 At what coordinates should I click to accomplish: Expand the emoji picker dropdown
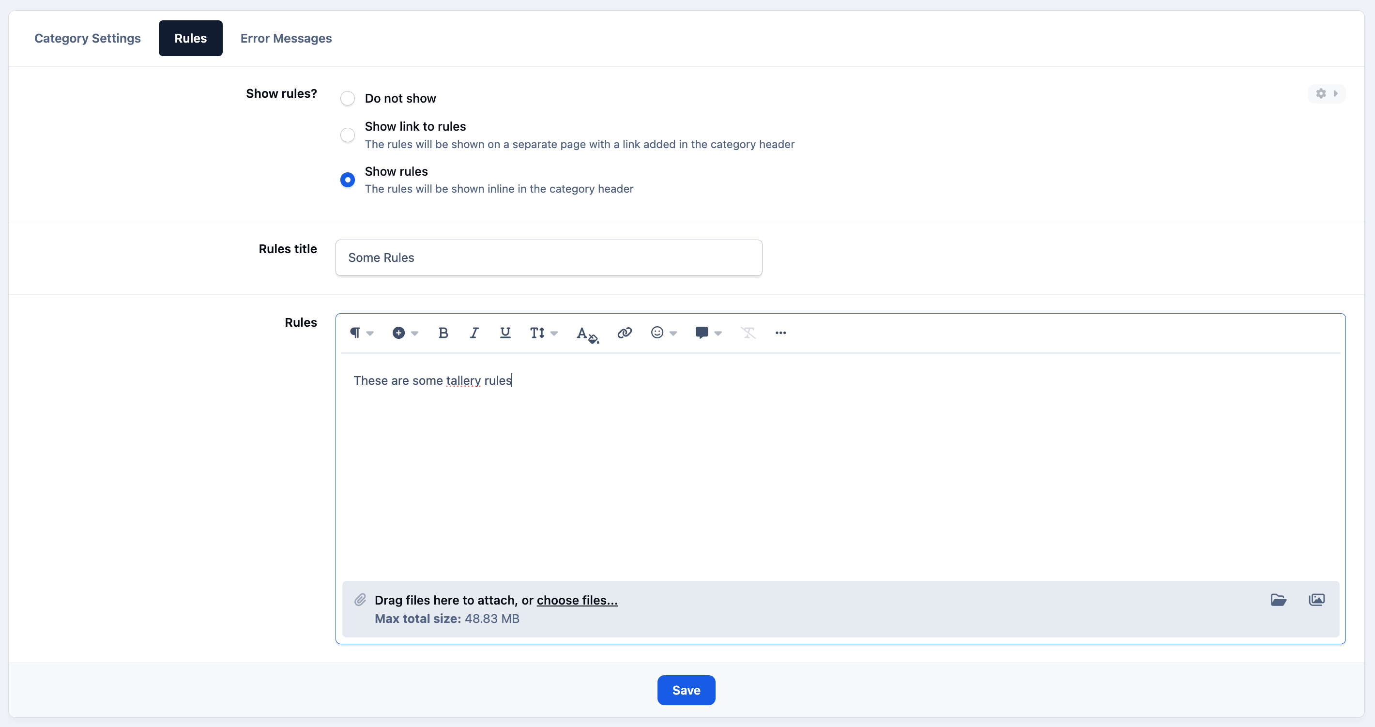tap(663, 333)
